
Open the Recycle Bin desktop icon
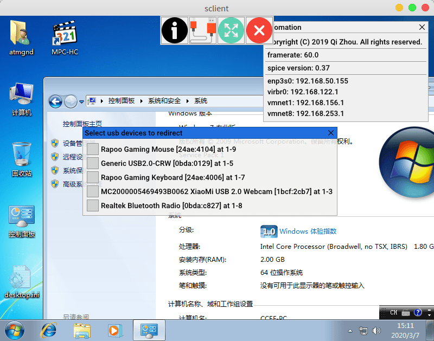pyautogui.click(x=22, y=157)
